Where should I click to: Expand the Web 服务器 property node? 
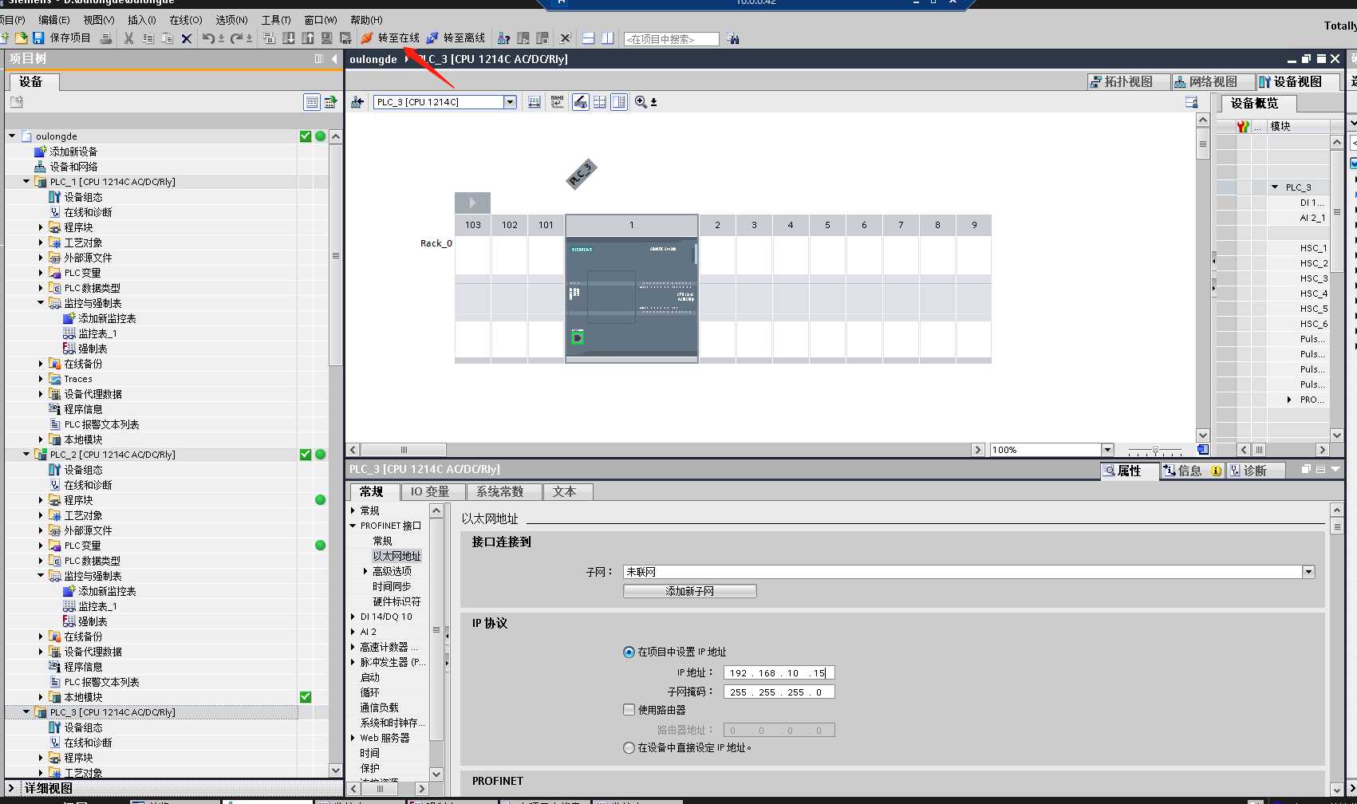[x=353, y=738]
